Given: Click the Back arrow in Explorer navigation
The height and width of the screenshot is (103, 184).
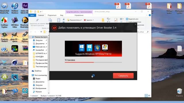Looking at the screenshot, I should (31, 32).
